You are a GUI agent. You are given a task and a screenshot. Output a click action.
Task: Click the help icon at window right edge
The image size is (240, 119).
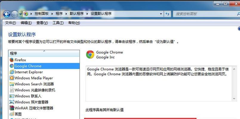(239, 29)
